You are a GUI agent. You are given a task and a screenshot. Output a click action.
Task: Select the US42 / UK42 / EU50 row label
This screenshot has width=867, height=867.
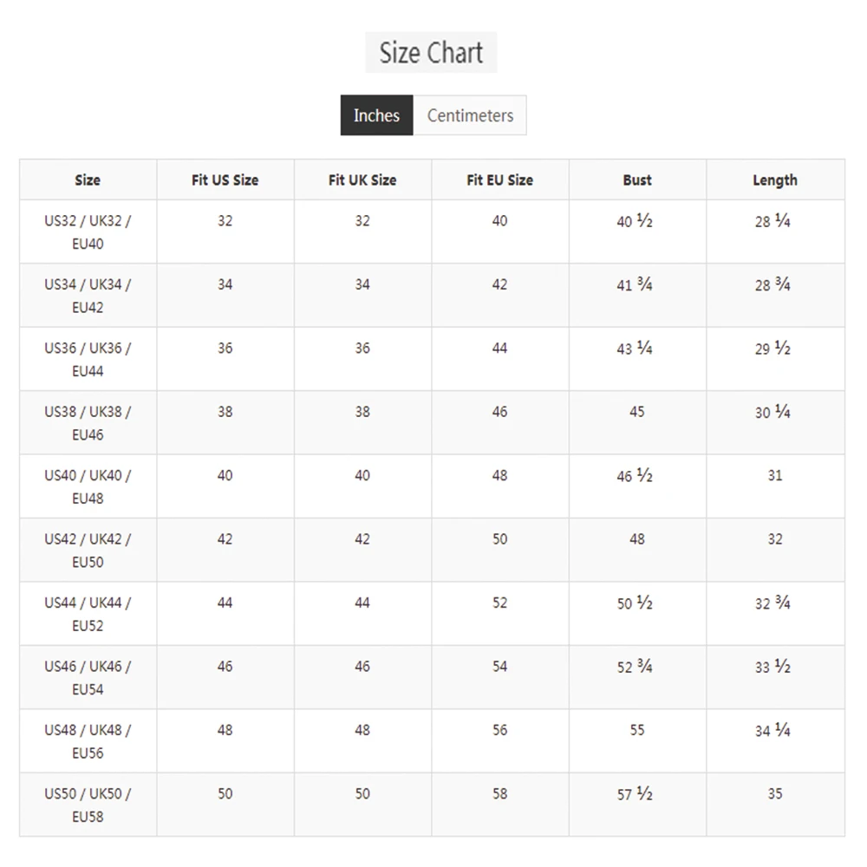[x=88, y=551]
